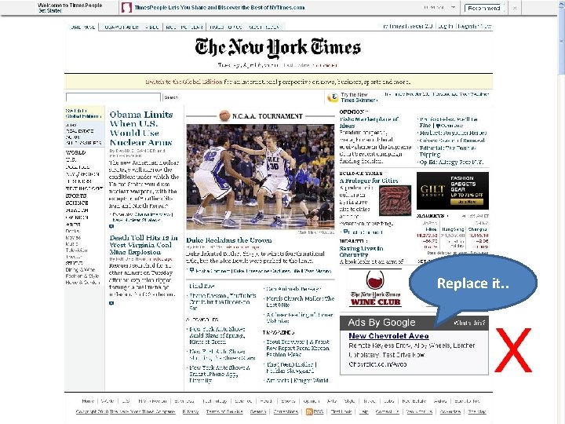Click comment icon under the Prologue for Cities story

coord(346,232)
